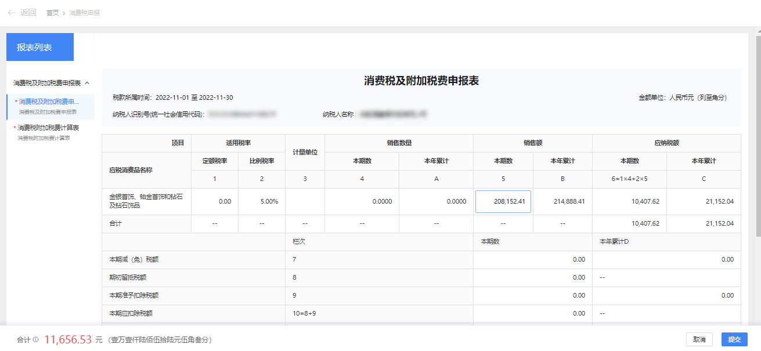Open the 报表列表 tab
Screen dimensions: 761x351
point(40,47)
